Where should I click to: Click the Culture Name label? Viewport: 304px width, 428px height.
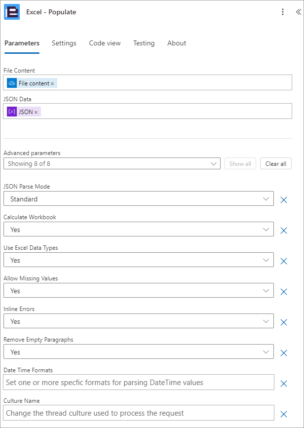[22, 400]
